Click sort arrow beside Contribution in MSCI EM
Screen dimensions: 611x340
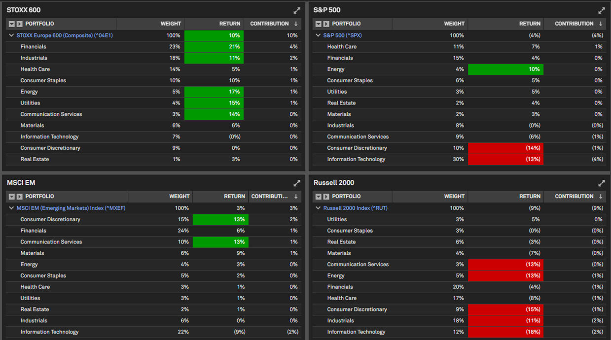coord(296,197)
